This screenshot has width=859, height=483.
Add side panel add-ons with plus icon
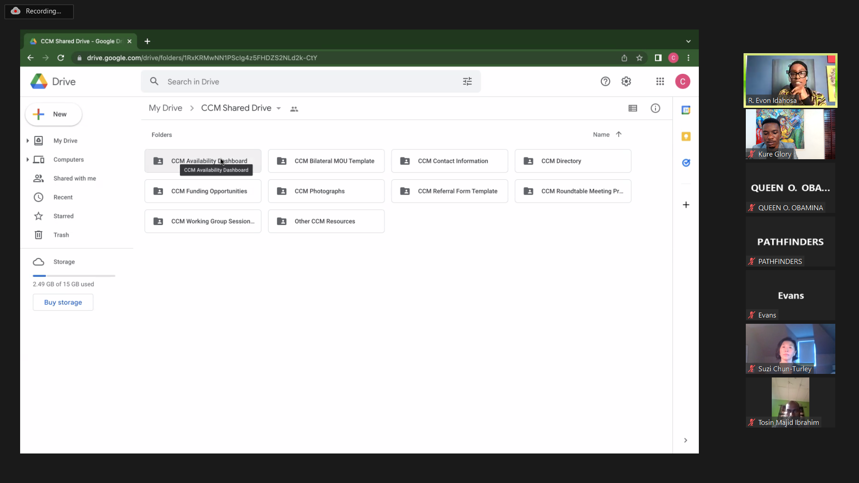686,205
